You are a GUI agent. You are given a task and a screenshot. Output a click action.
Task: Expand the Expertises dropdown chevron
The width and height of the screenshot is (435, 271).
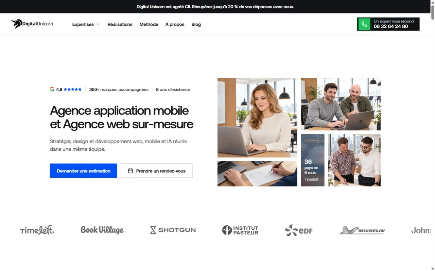98,24
